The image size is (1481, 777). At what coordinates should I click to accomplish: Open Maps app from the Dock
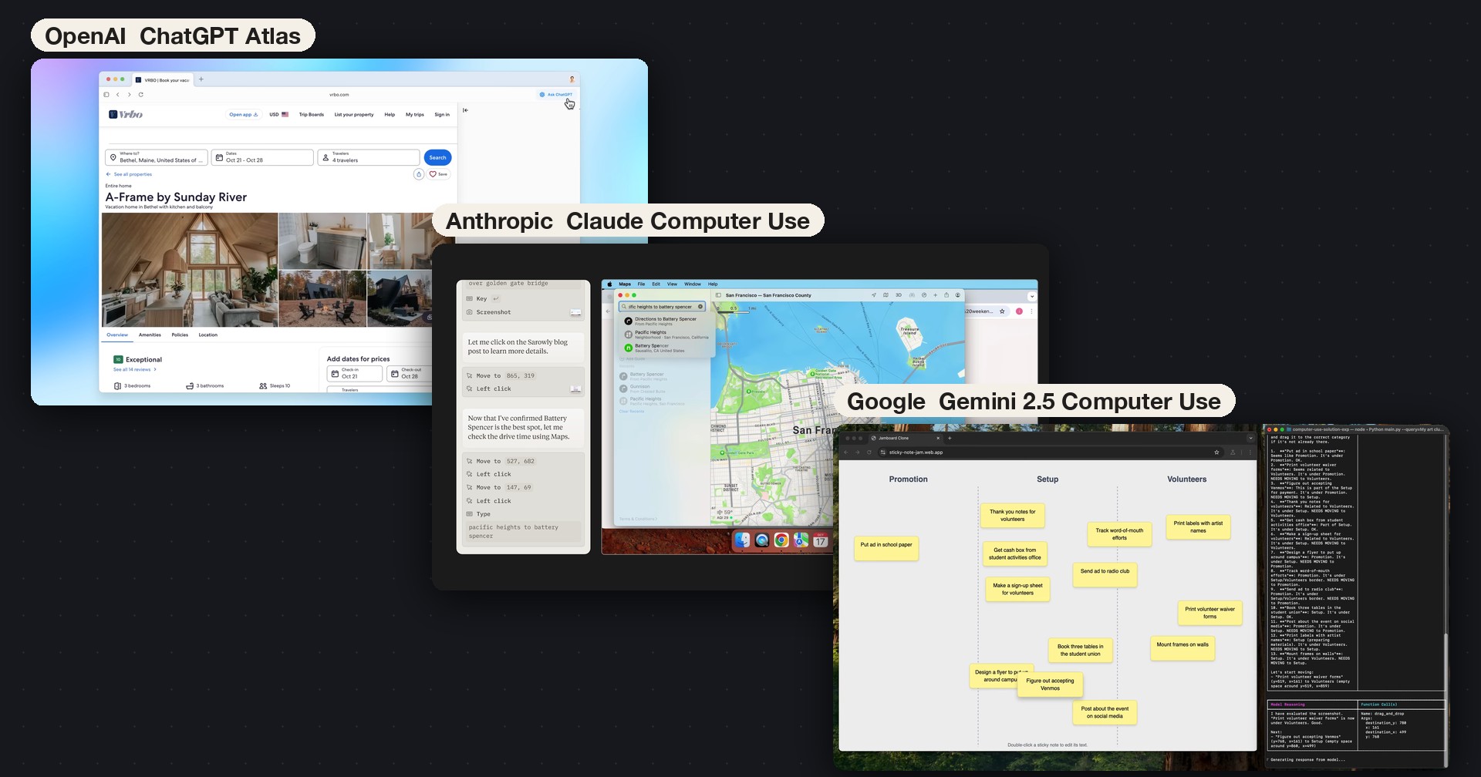point(801,540)
